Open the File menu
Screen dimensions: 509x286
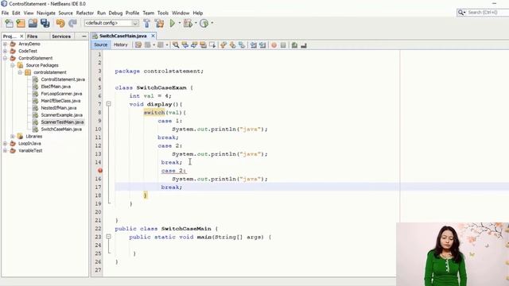6,13
